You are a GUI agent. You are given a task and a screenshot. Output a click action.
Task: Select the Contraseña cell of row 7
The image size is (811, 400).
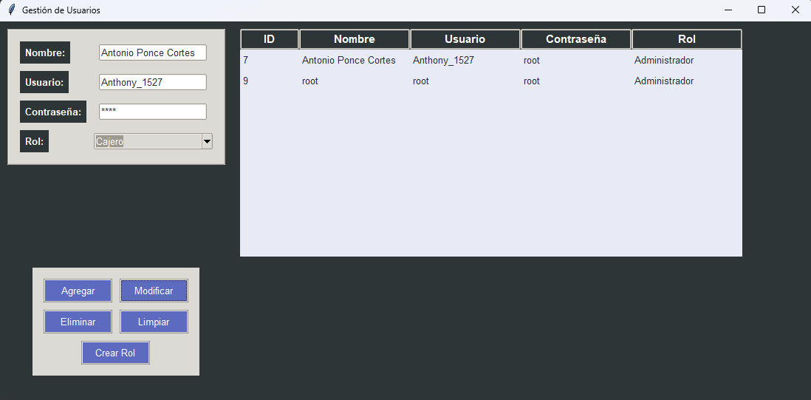pyautogui.click(x=575, y=61)
